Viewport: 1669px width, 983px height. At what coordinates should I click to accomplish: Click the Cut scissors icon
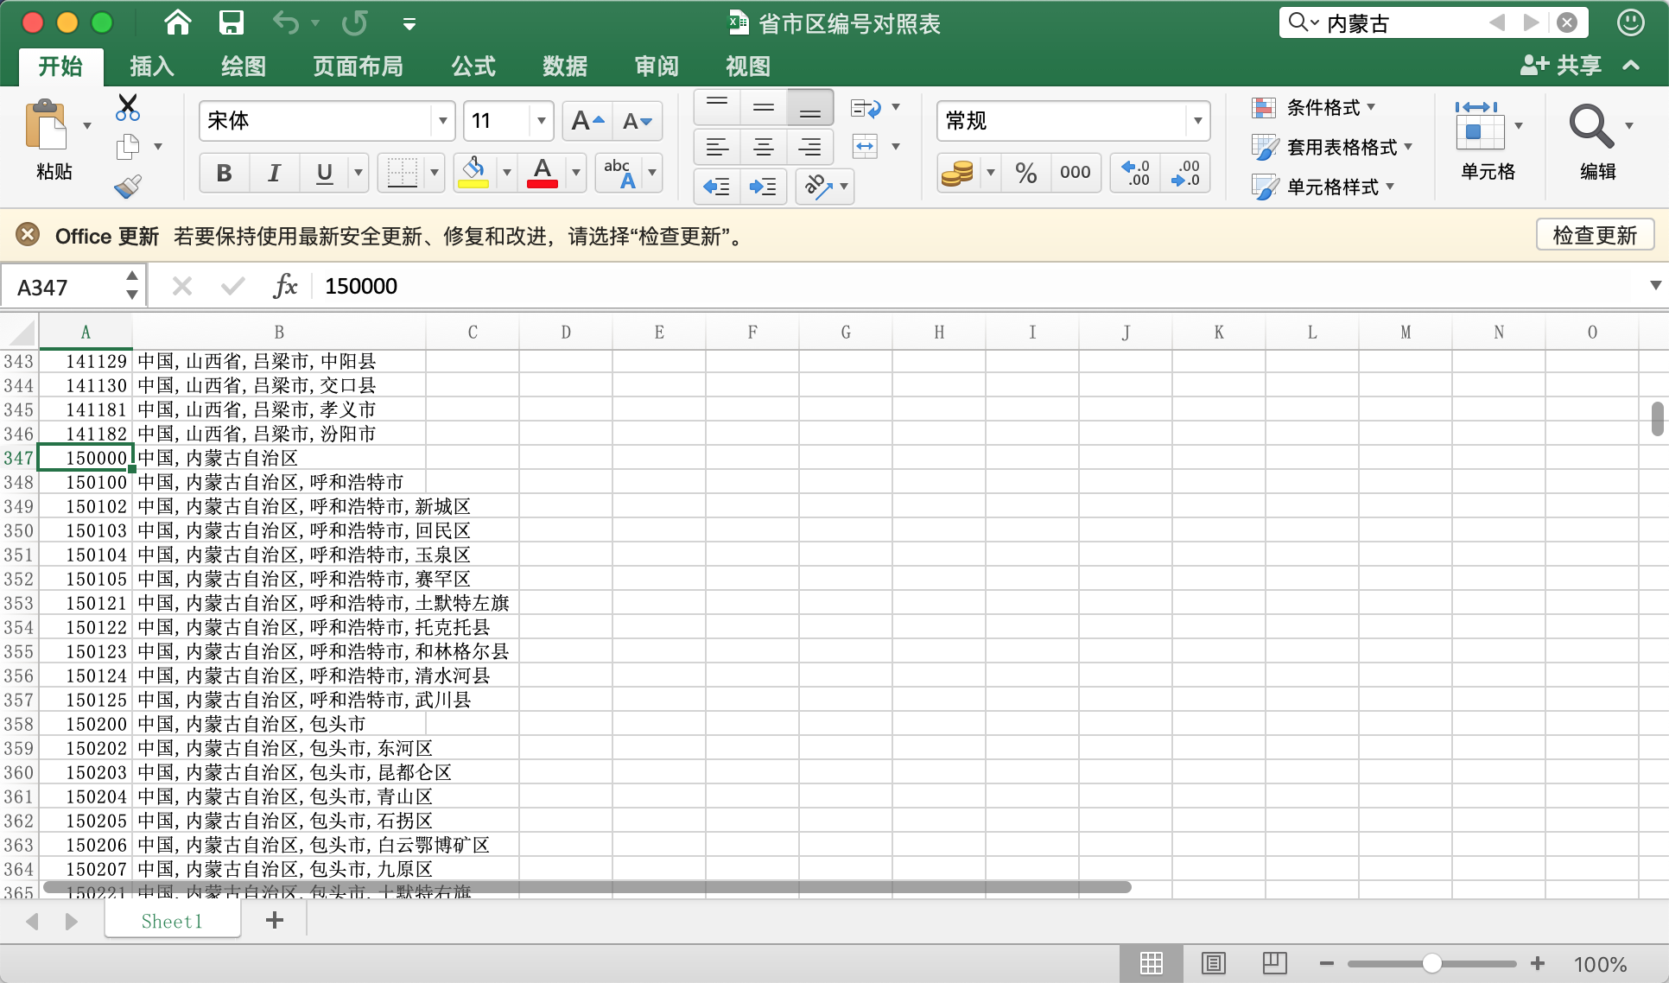[128, 107]
